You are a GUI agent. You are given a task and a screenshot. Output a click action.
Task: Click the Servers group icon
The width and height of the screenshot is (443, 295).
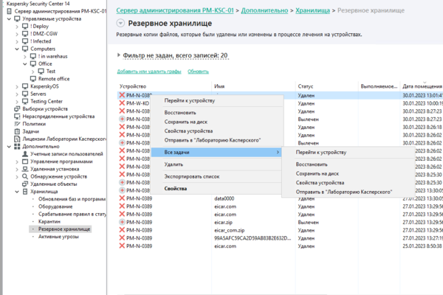25,94
